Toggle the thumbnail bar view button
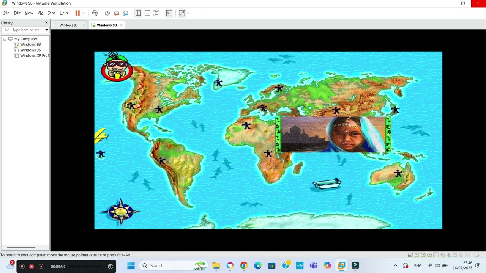Screen dimensions: 486x273 pyautogui.click(x=147, y=13)
